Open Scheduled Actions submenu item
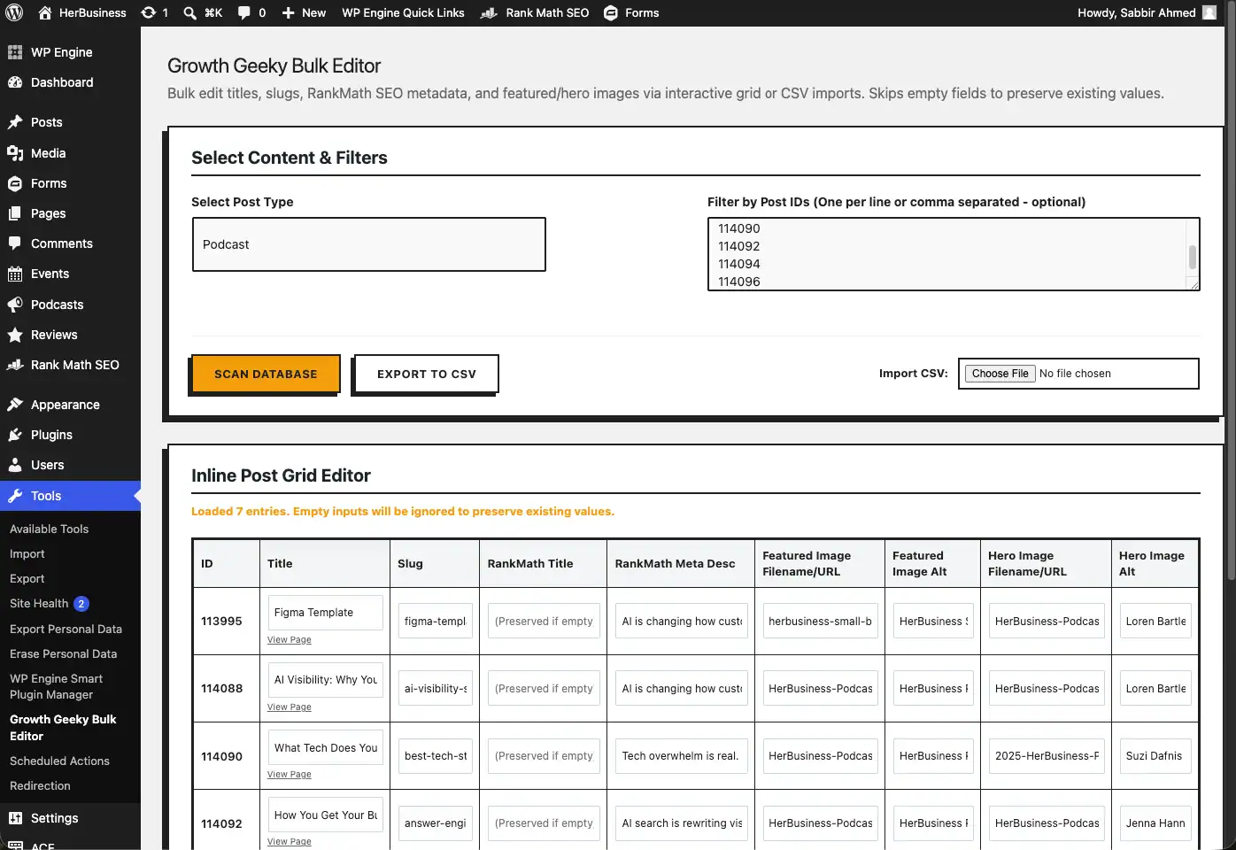The image size is (1236, 850). [59, 761]
